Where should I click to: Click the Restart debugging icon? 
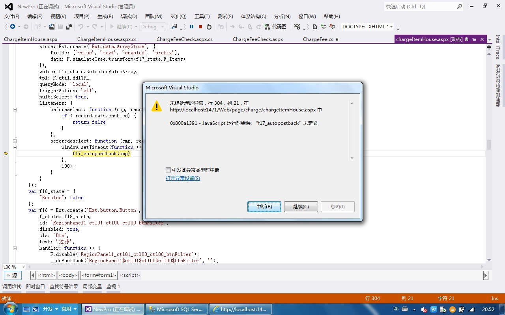coord(209,27)
